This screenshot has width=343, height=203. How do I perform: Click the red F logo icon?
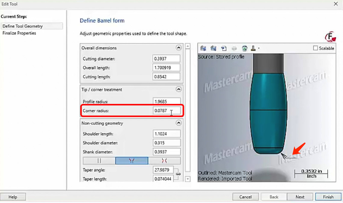coord(330,37)
